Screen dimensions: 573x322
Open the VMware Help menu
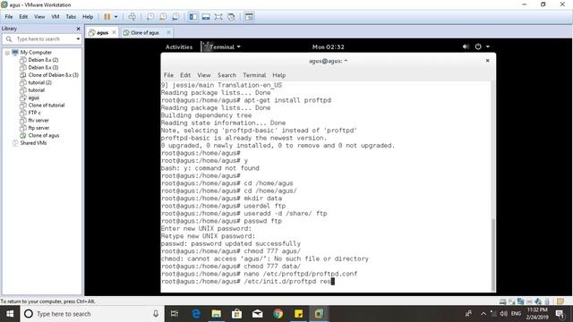point(88,17)
